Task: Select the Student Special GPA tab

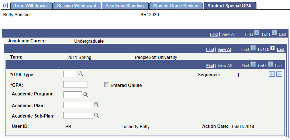Action: 230,6
